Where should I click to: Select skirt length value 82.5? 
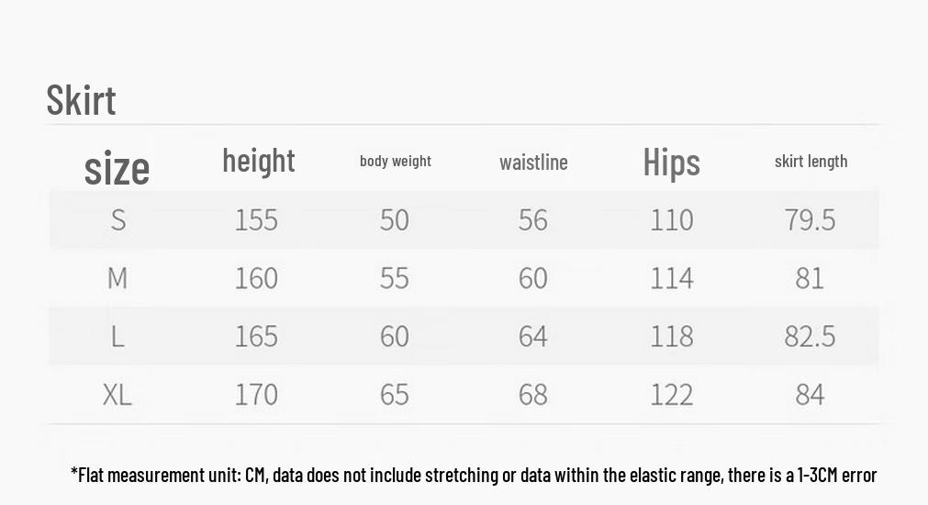tap(811, 336)
